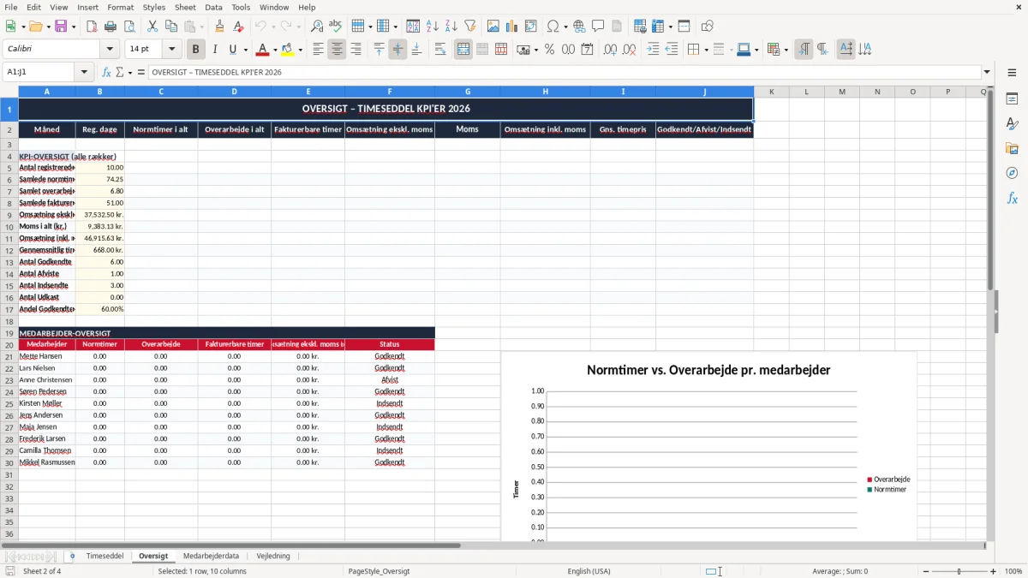Switch to the Medarbejderdata sheet tab
Viewport: 1028px width, 578px height.
click(x=211, y=556)
